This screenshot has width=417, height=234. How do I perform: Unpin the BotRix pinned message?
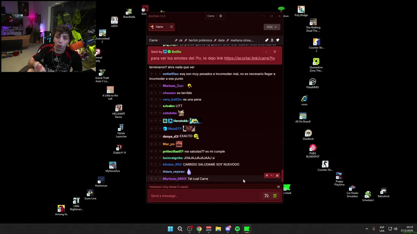tap(275, 52)
